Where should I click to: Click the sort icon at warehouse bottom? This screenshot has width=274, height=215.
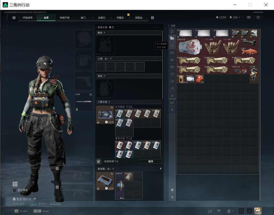172,197
